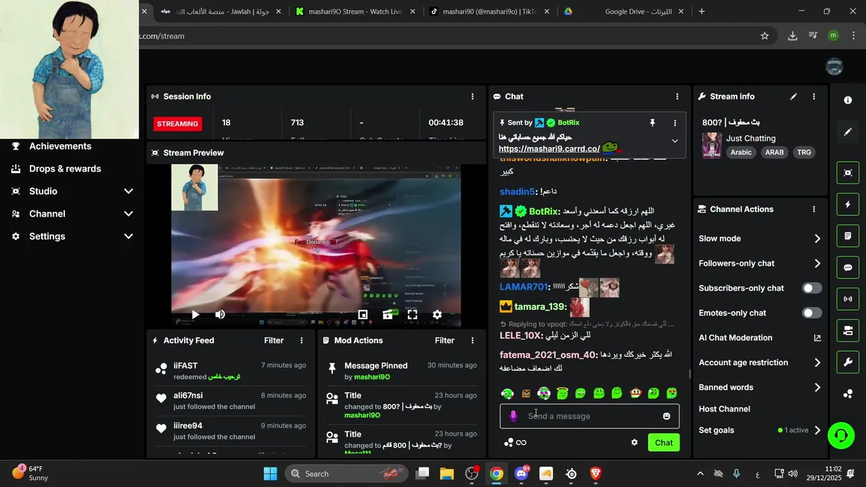Click the pencil icon in right sidebar
This screenshot has width=866, height=487.
click(x=848, y=132)
